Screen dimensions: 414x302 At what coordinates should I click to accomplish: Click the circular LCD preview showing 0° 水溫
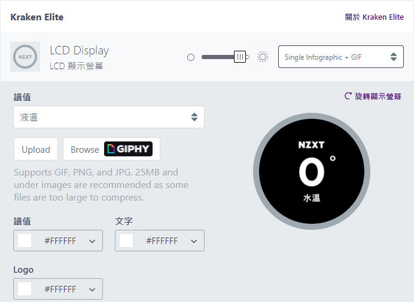(x=312, y=171)
